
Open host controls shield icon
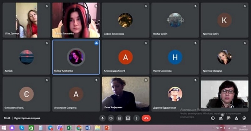tap(244, 118)
